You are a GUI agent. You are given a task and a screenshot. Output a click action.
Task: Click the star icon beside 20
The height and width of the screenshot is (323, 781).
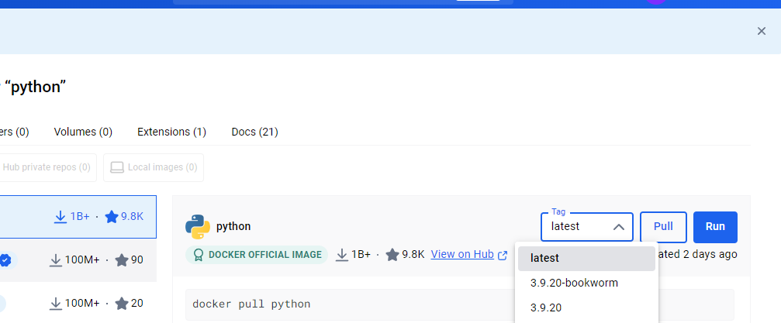click(122, 303)
